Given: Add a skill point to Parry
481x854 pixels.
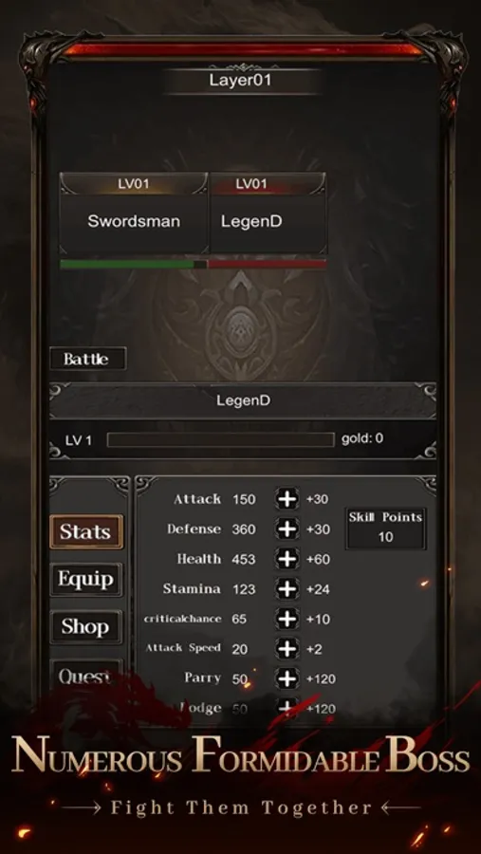Looking at the screenshot, I should (x=287, y=678).
